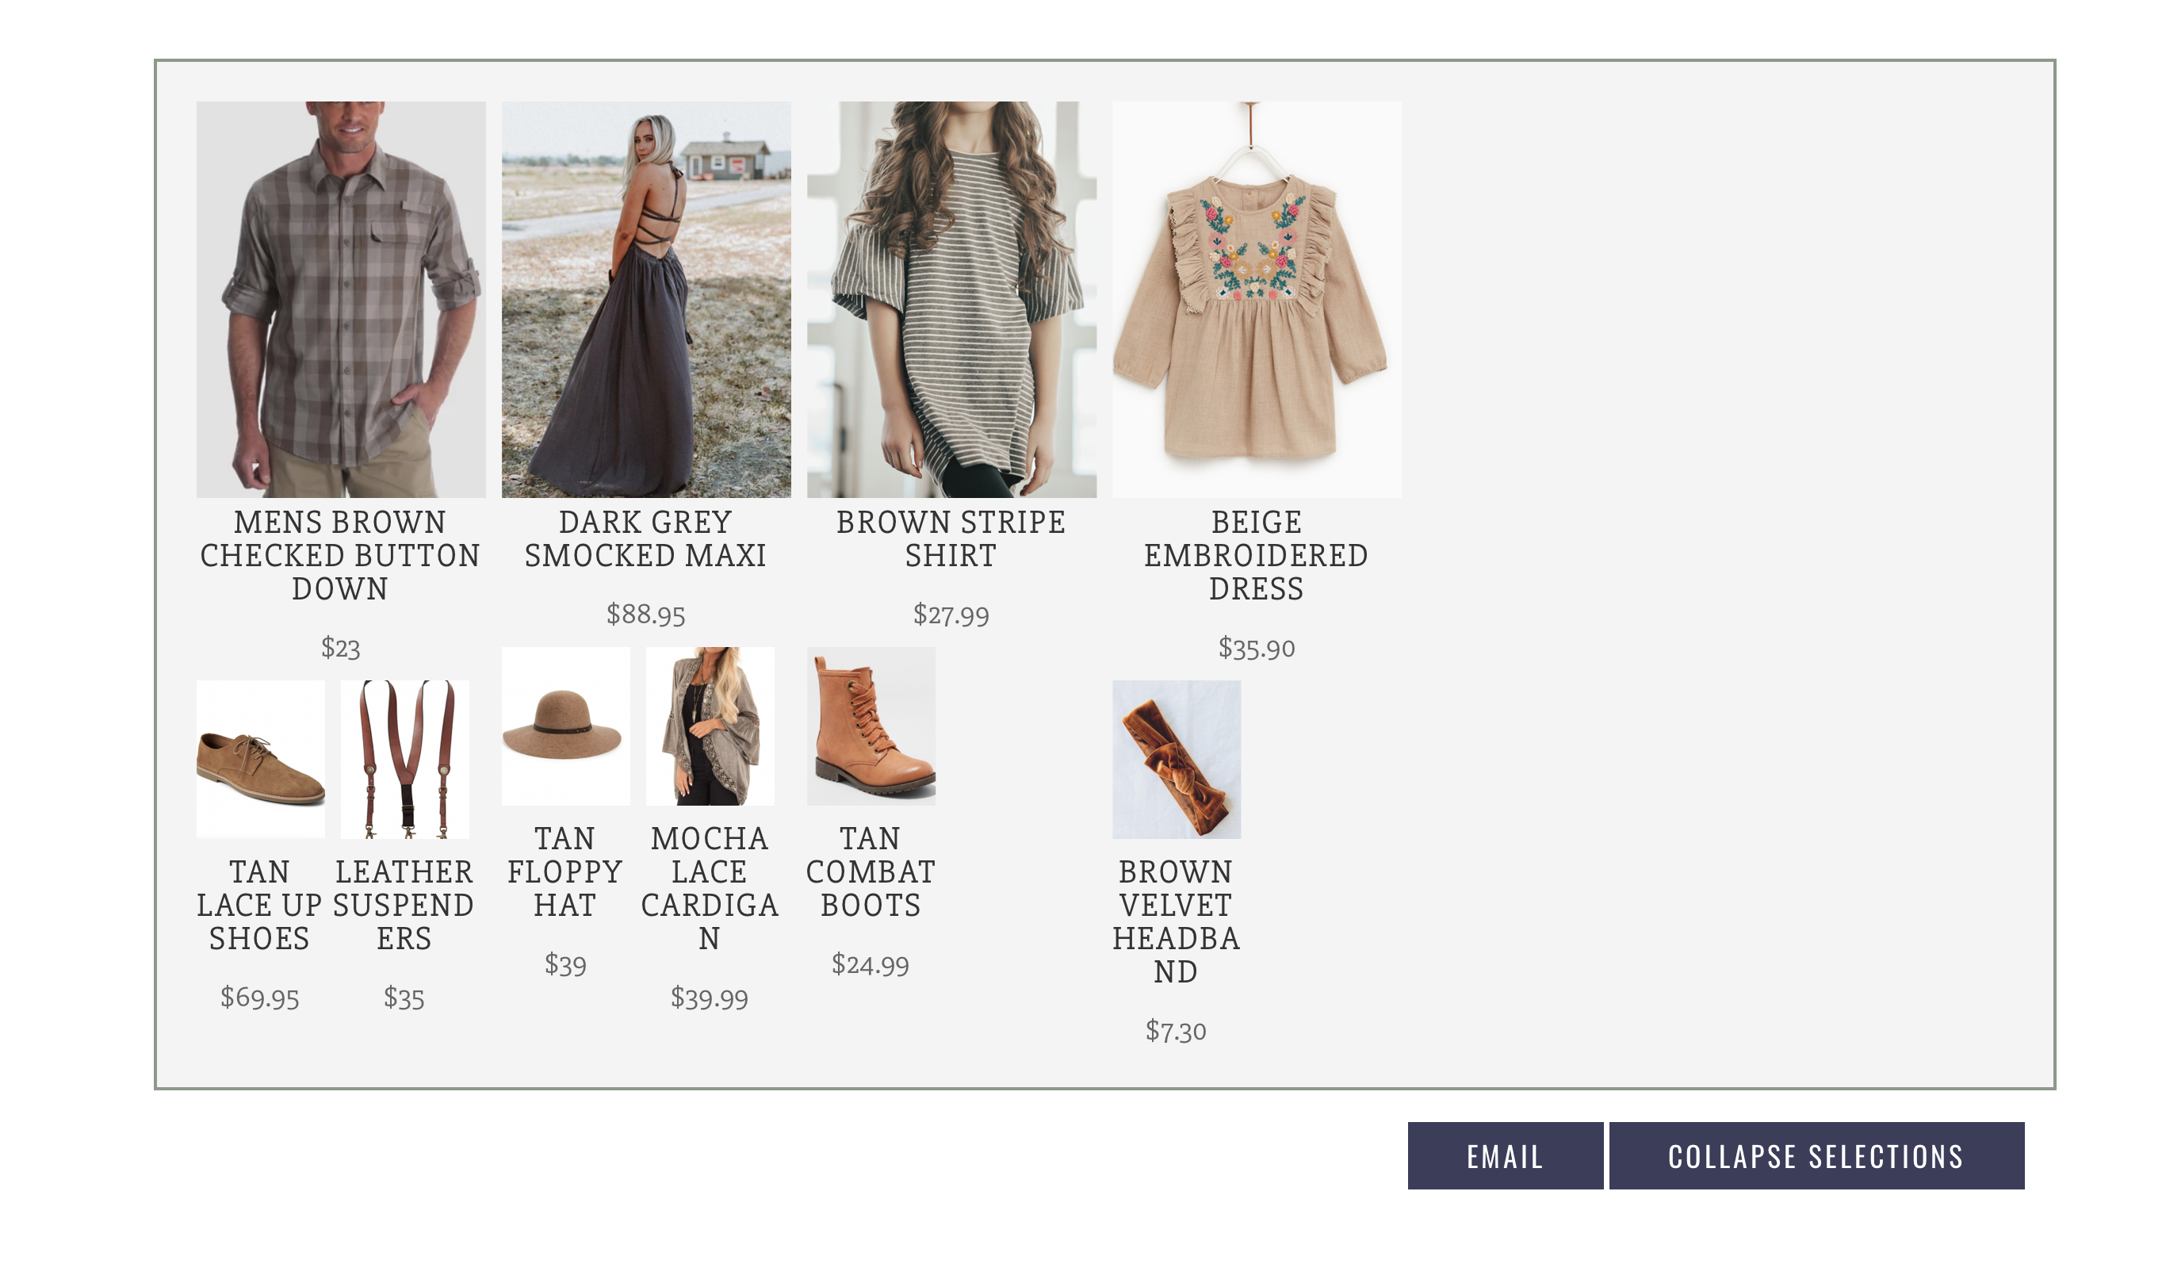Click the tan lace up shoes thumbnail

pyautogui.click(x=259, y=759)
